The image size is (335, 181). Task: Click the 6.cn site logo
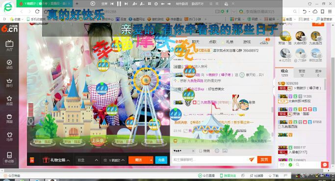click(9, 28)
